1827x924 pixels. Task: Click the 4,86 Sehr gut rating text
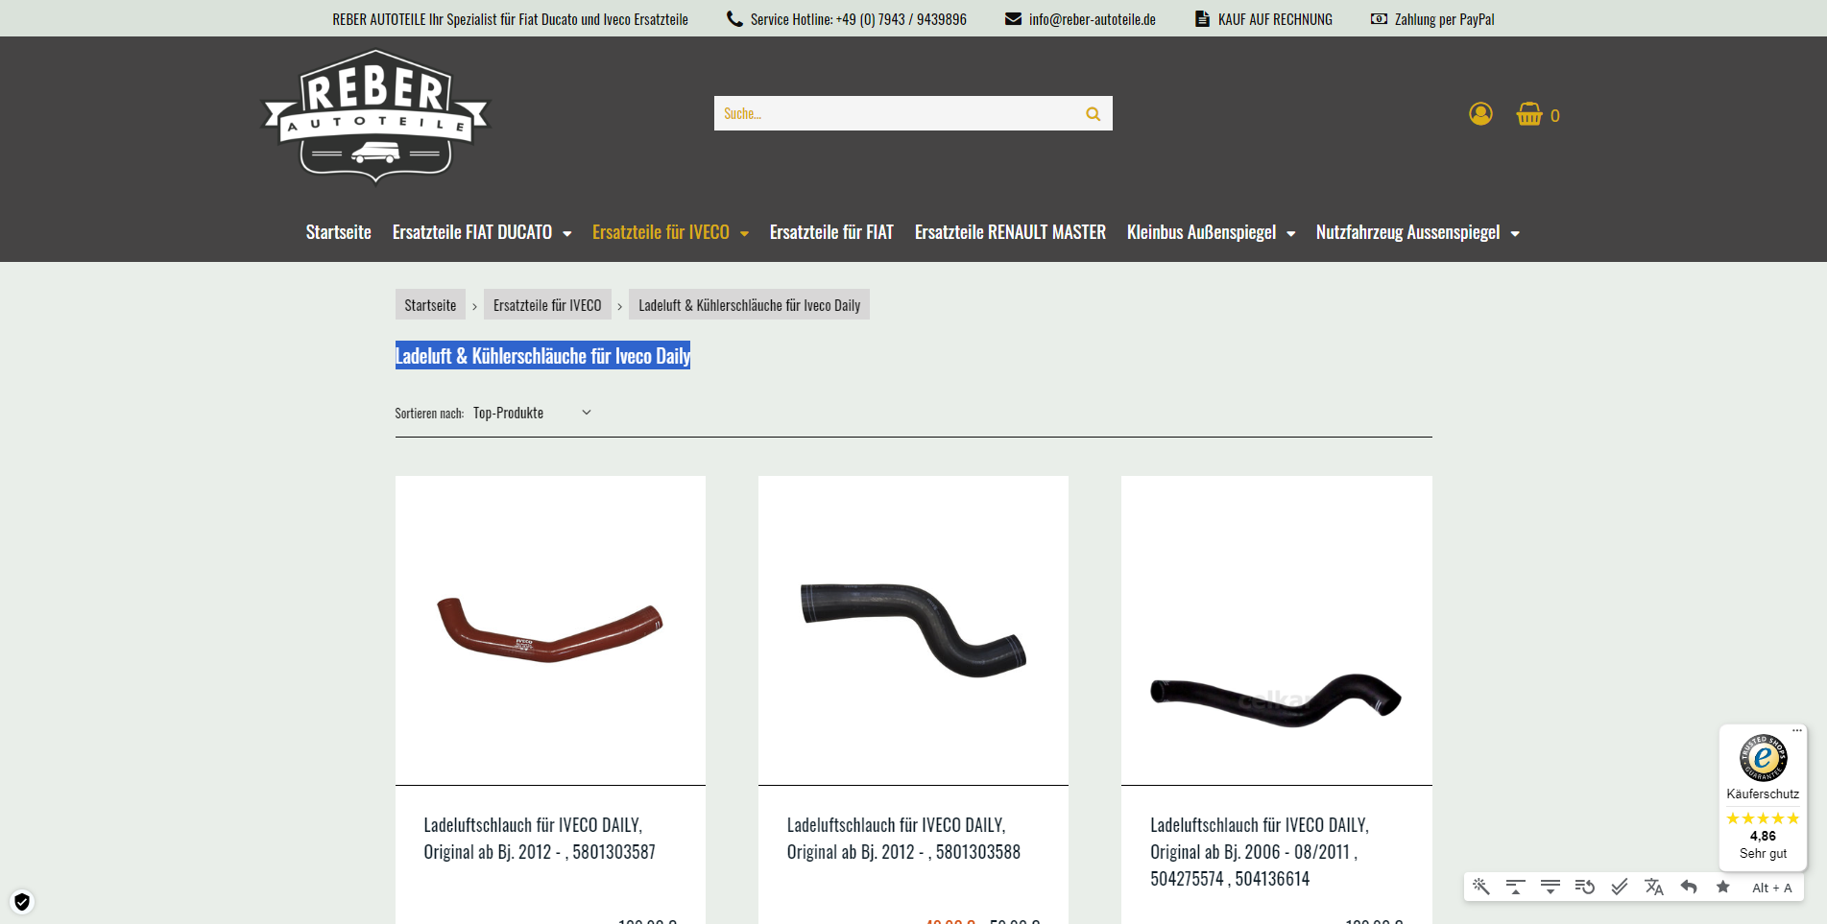(x=1763, y=844)
